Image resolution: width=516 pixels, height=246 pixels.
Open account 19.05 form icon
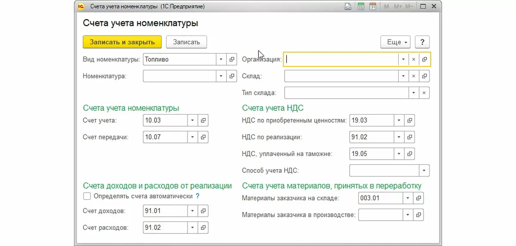click(410, 154)
